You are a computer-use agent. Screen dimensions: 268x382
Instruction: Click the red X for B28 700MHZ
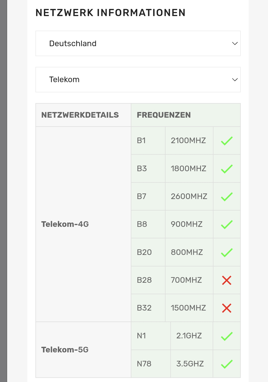coord(227,280)
